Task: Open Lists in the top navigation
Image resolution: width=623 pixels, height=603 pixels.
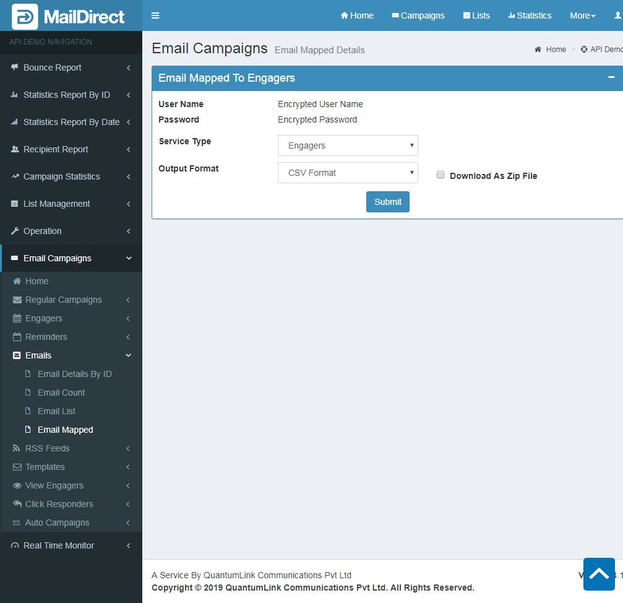Action: tap(476, 15)
